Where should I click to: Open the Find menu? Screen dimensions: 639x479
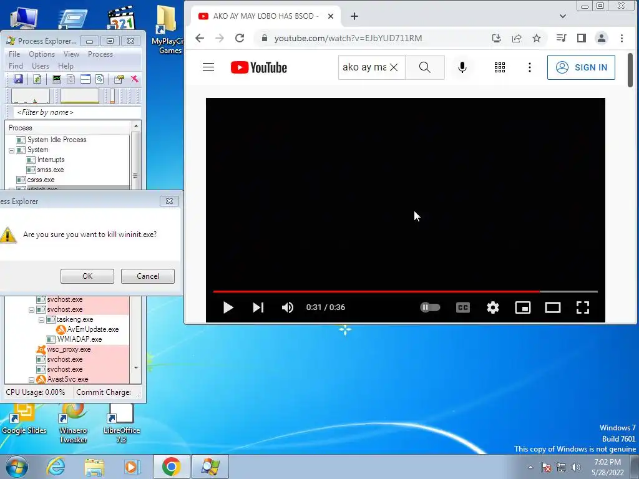click(16, 66)
